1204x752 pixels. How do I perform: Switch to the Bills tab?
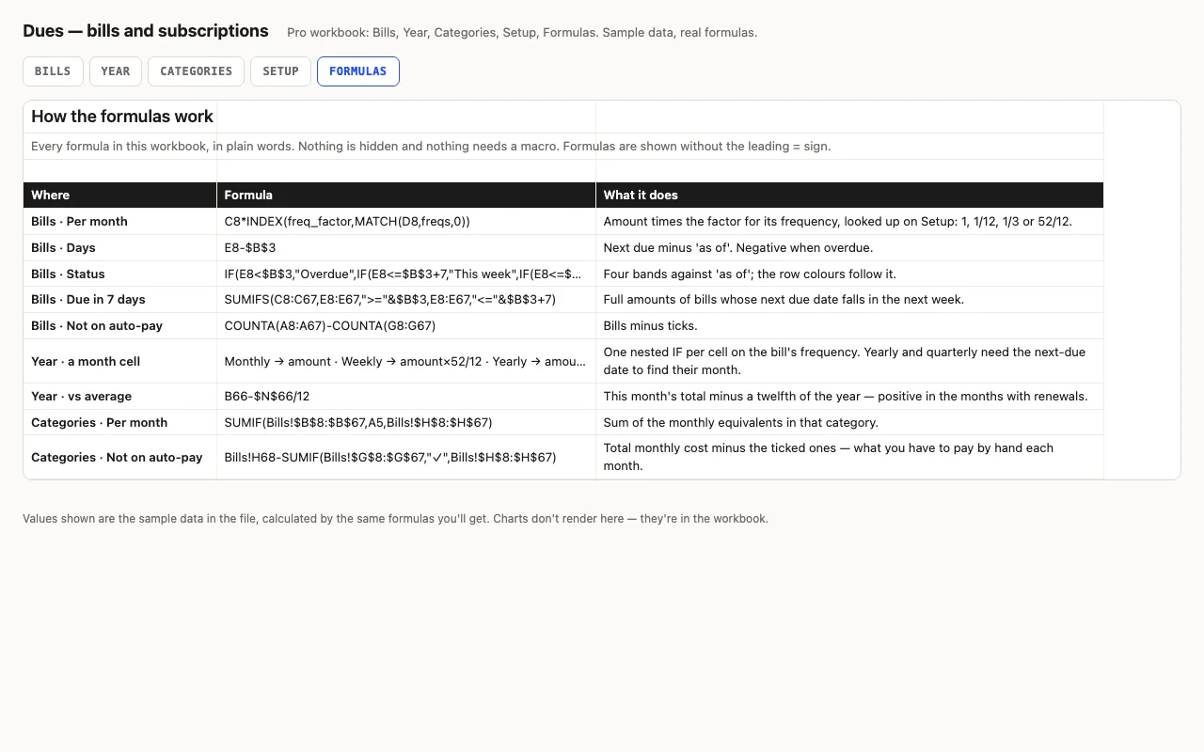point(53,71)
